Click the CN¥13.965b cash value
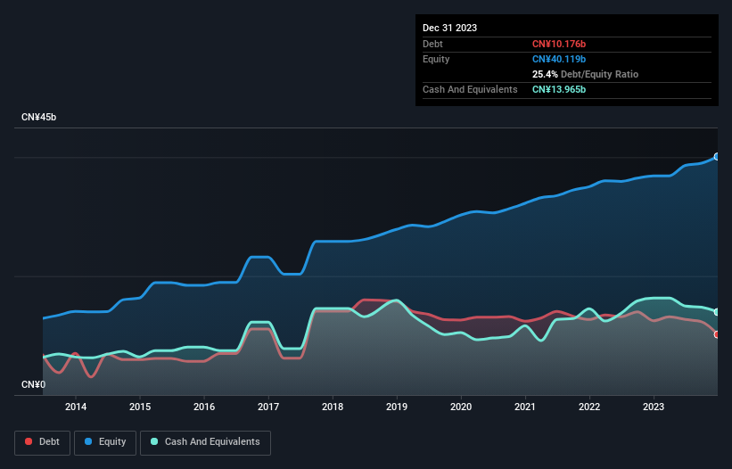Image resolution: width=732 pixels, height=469 pixels. 559,89
